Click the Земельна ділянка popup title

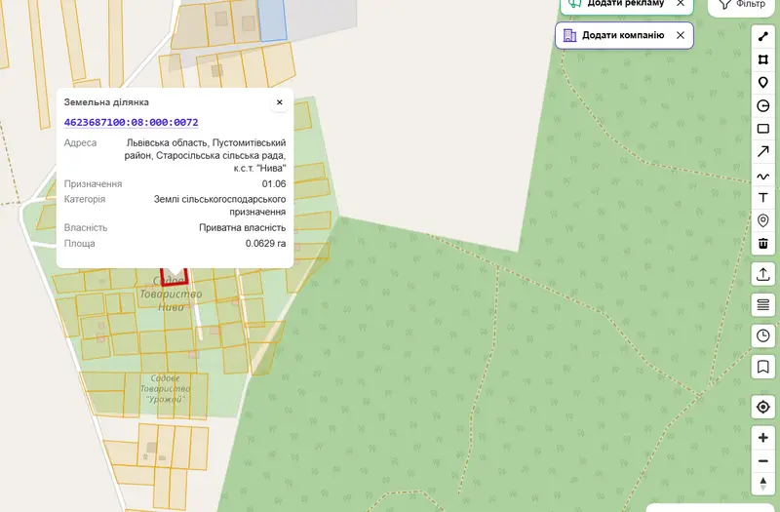(106, 102)
